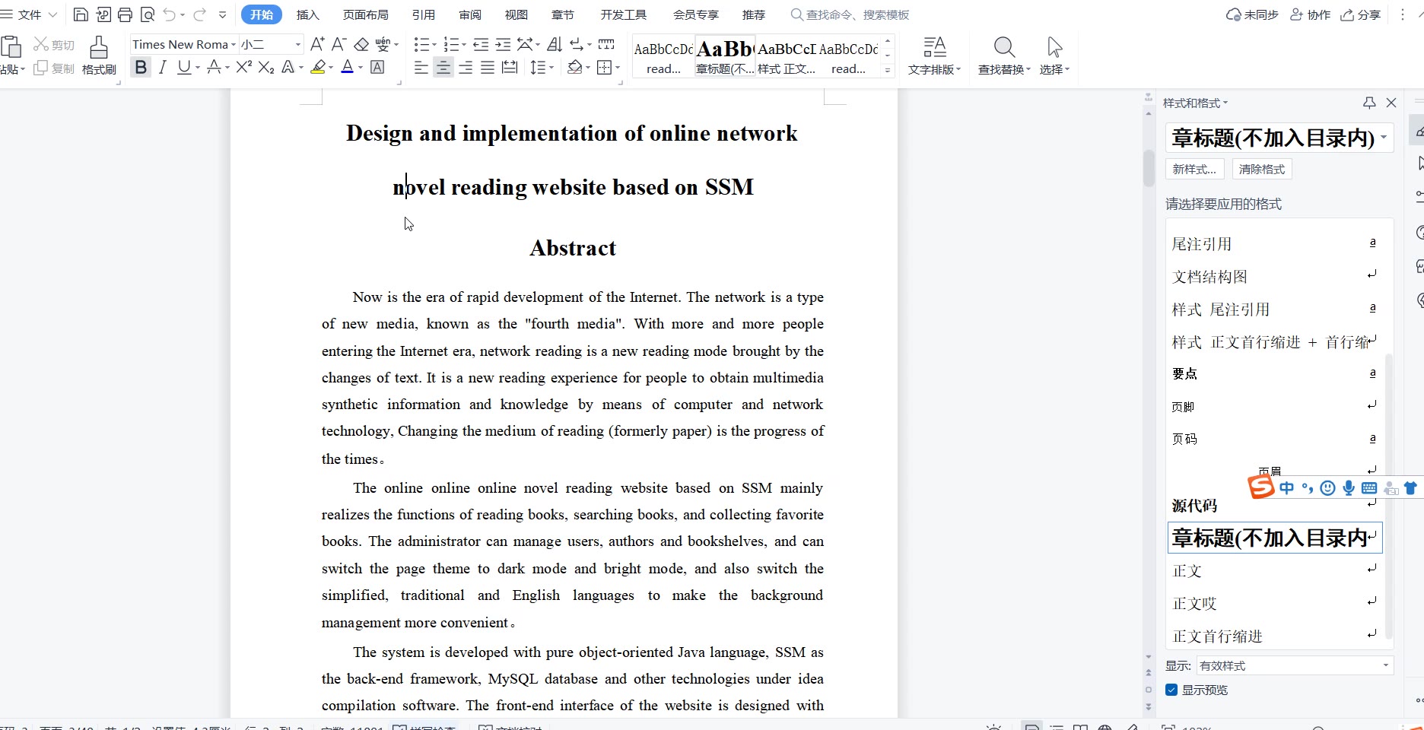
Task: Click the Align Left icon
Action: [x=421, y=68]
